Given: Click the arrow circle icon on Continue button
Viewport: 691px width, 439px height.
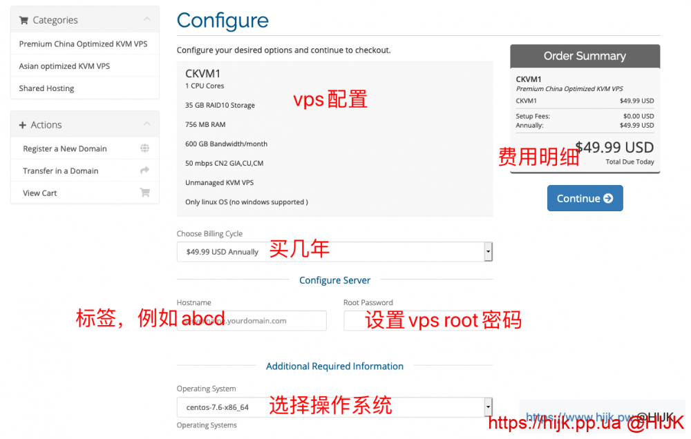Looking at the screenshot, I should coord(608,199).
